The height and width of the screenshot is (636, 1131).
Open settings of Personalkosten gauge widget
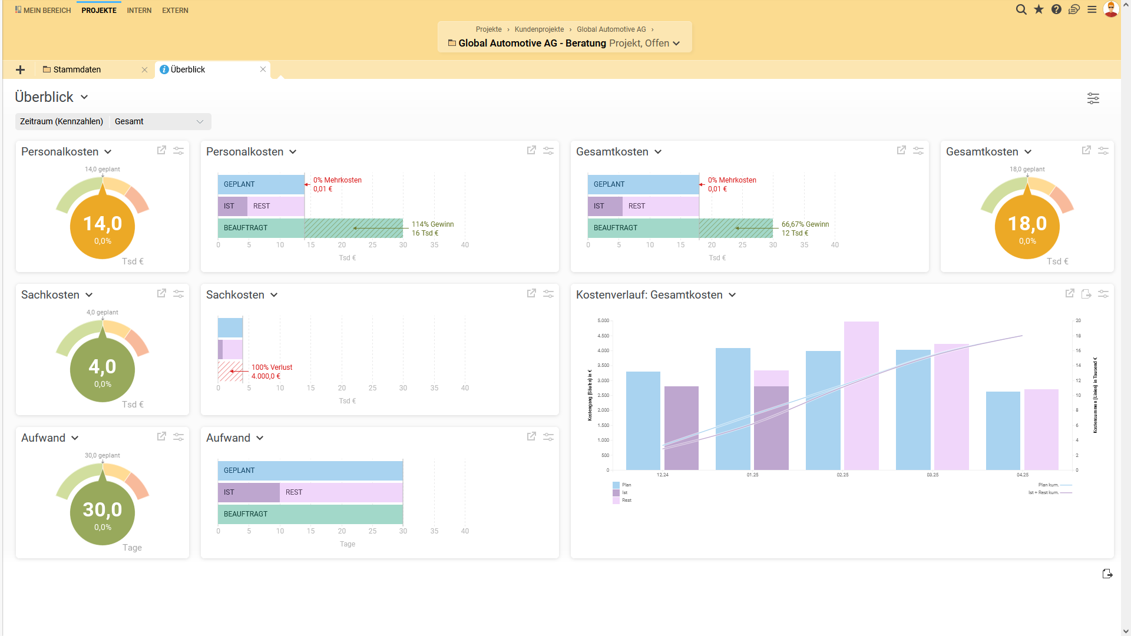click(x=178, y=151)
